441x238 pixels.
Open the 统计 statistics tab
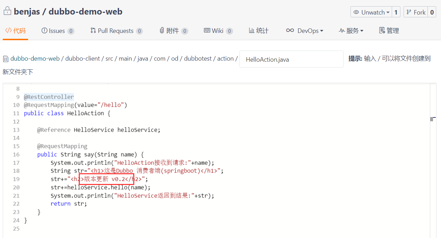click(x=258, y=31)
